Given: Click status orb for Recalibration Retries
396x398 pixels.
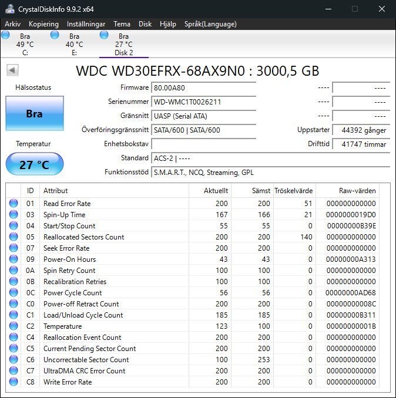Looking at the screenshot, I should pyautogui.click(x=14, y=281).
